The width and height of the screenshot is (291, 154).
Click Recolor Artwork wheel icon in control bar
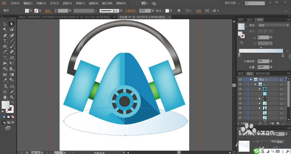tap(179, 11)
